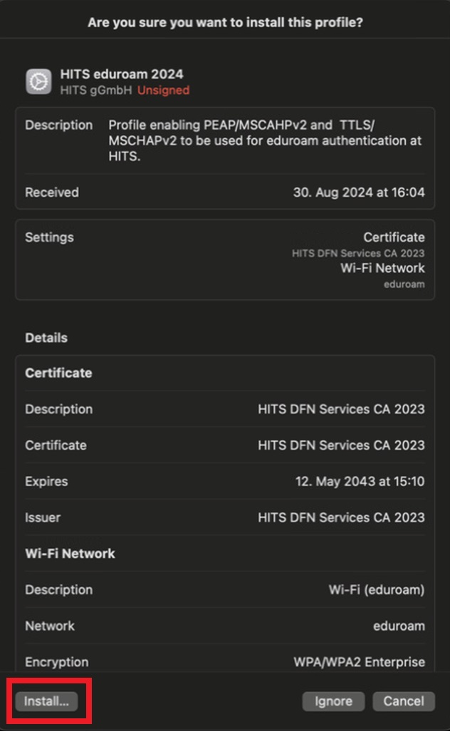Click the PEAP/MSCHAPv2 profile description text

pyautogui.click(x=264, y=140)
